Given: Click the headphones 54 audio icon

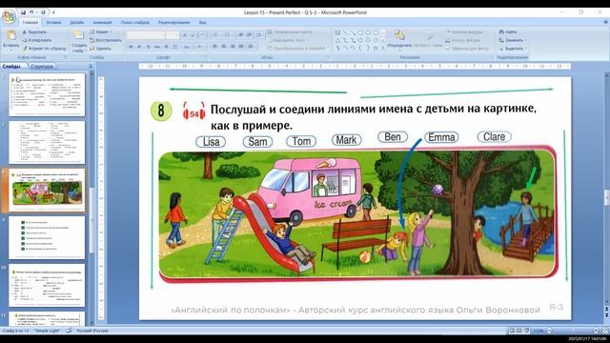Looking at the screenshot, I should pyautogui.click(x=193, y=111).
